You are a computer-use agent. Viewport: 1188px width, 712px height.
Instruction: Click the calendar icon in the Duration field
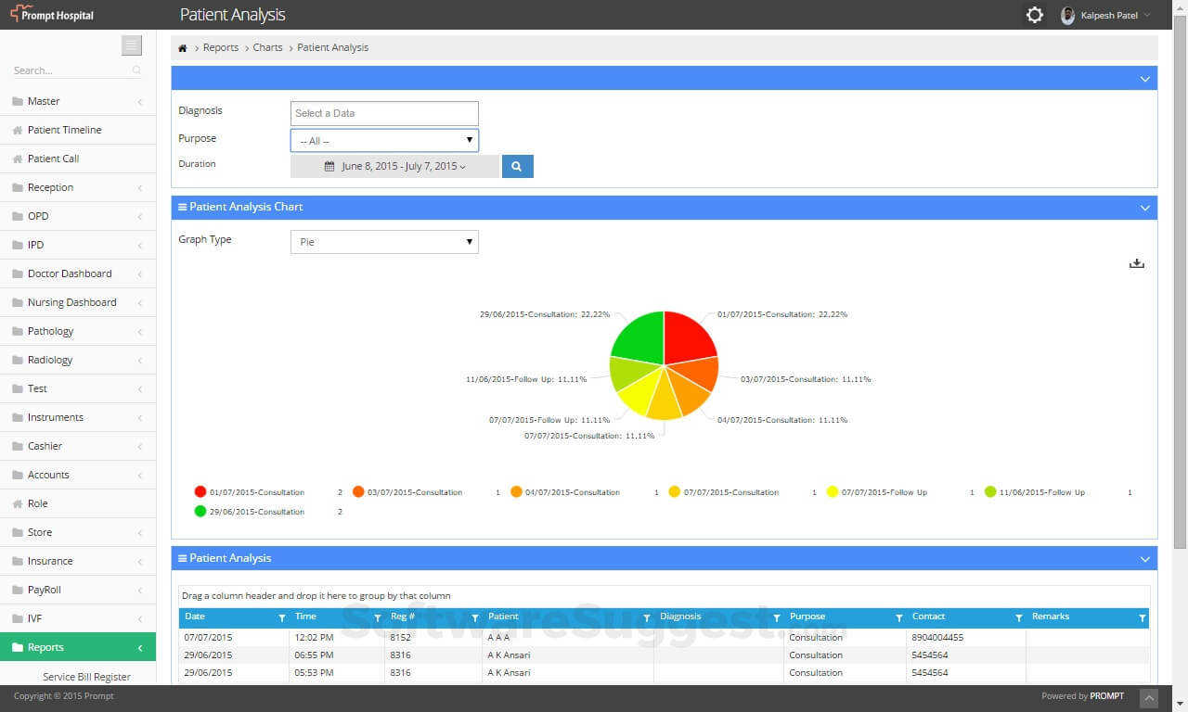coord(328,165)
